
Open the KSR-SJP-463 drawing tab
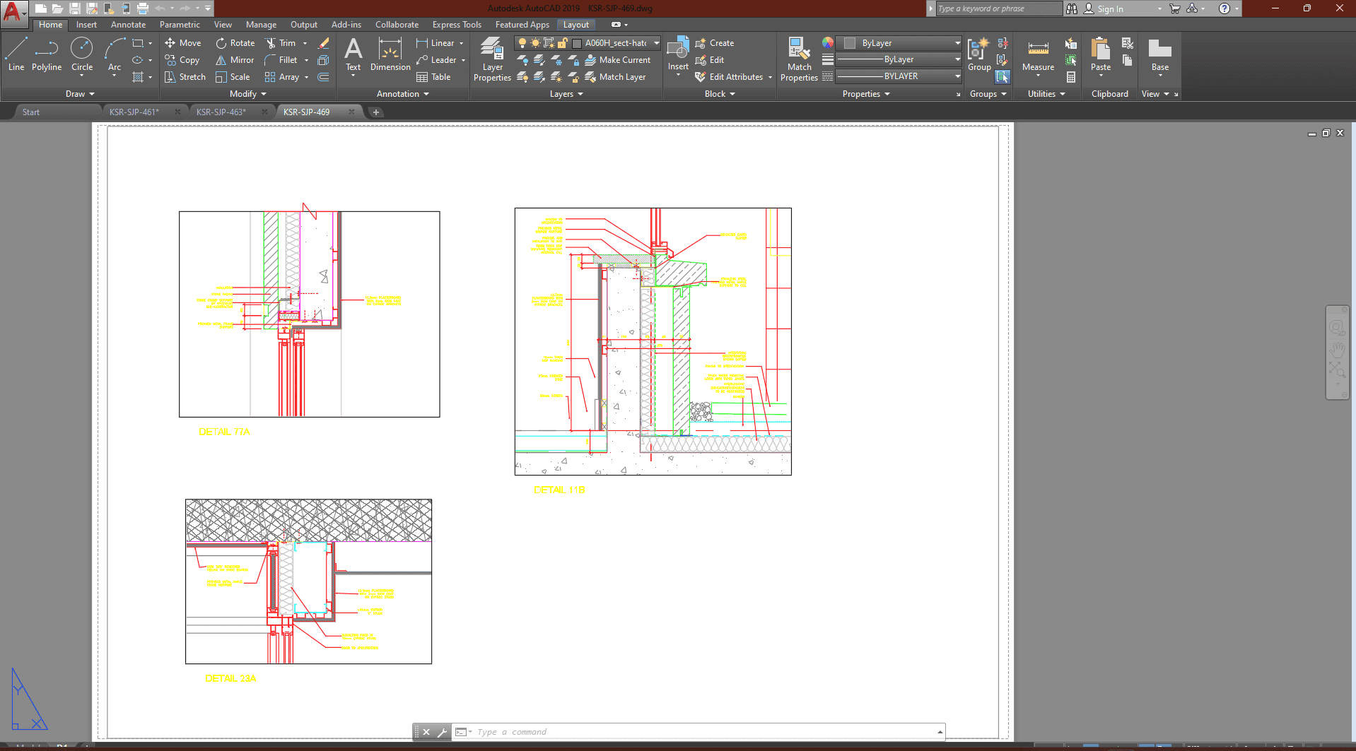tap(221, 112)
